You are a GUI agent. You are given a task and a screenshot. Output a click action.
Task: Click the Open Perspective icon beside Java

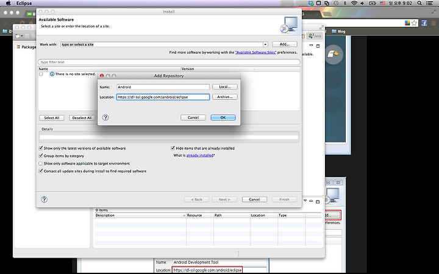point(304,36)
